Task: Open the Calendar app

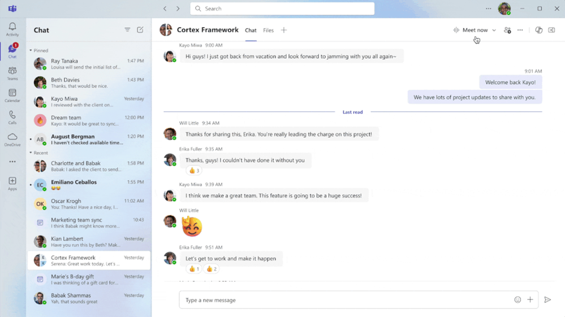Action: 12,95
